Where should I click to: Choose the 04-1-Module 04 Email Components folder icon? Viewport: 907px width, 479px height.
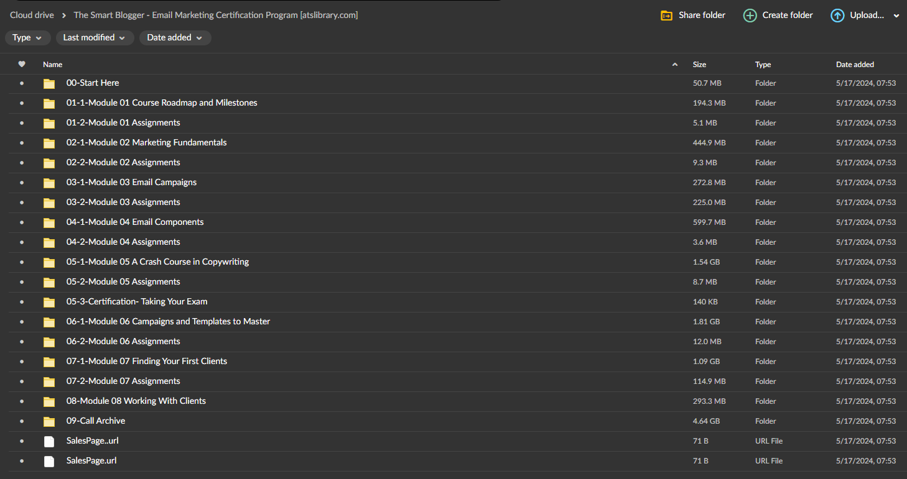(x=49, y=222)
